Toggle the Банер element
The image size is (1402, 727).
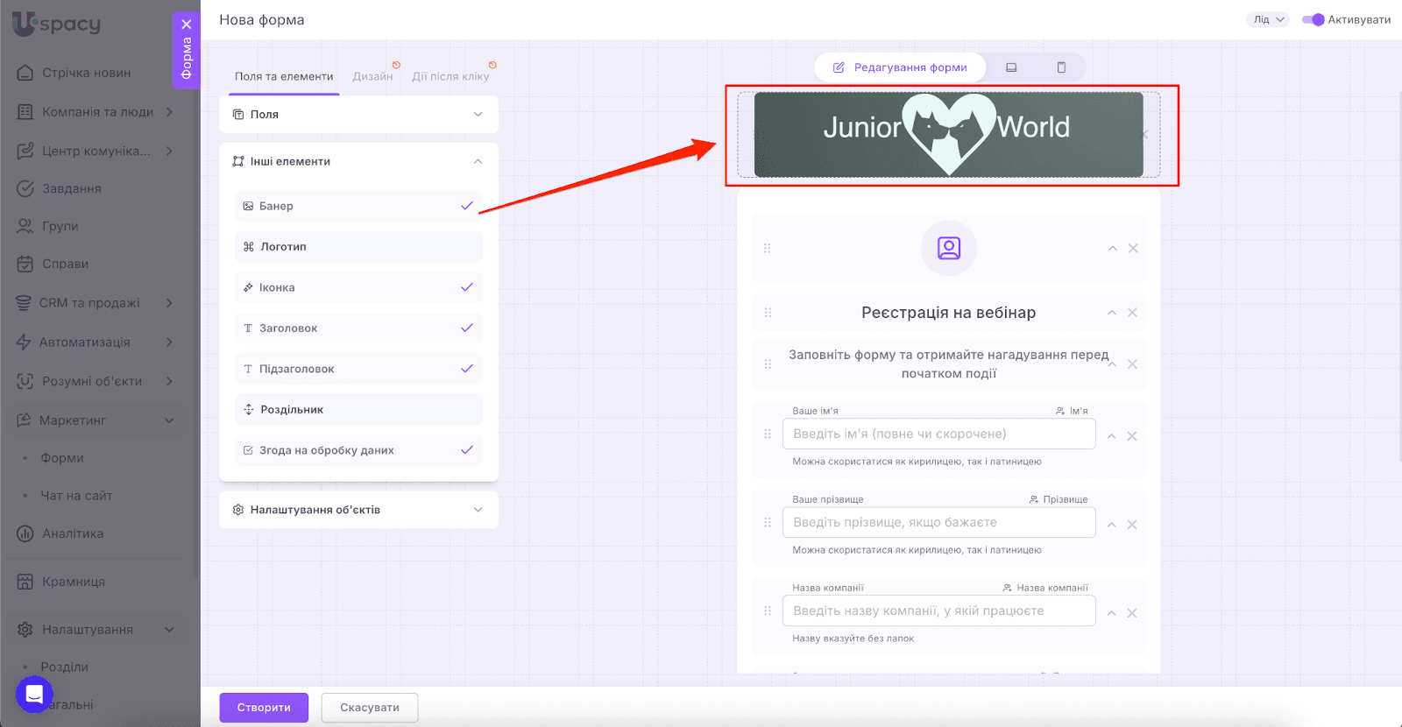(x=358, y=206)
